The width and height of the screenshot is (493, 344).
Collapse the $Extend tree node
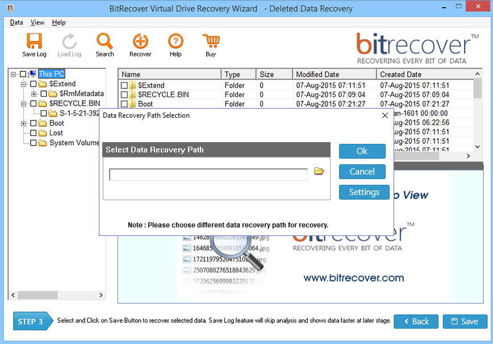coord(24,84)
